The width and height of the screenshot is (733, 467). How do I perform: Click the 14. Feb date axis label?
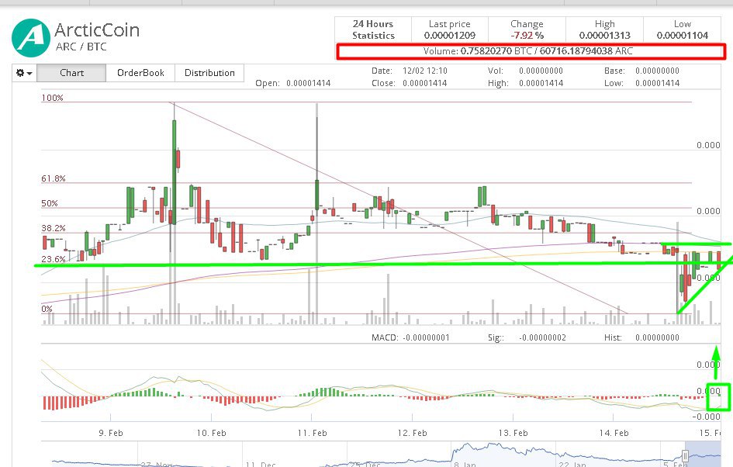point(614,433)
